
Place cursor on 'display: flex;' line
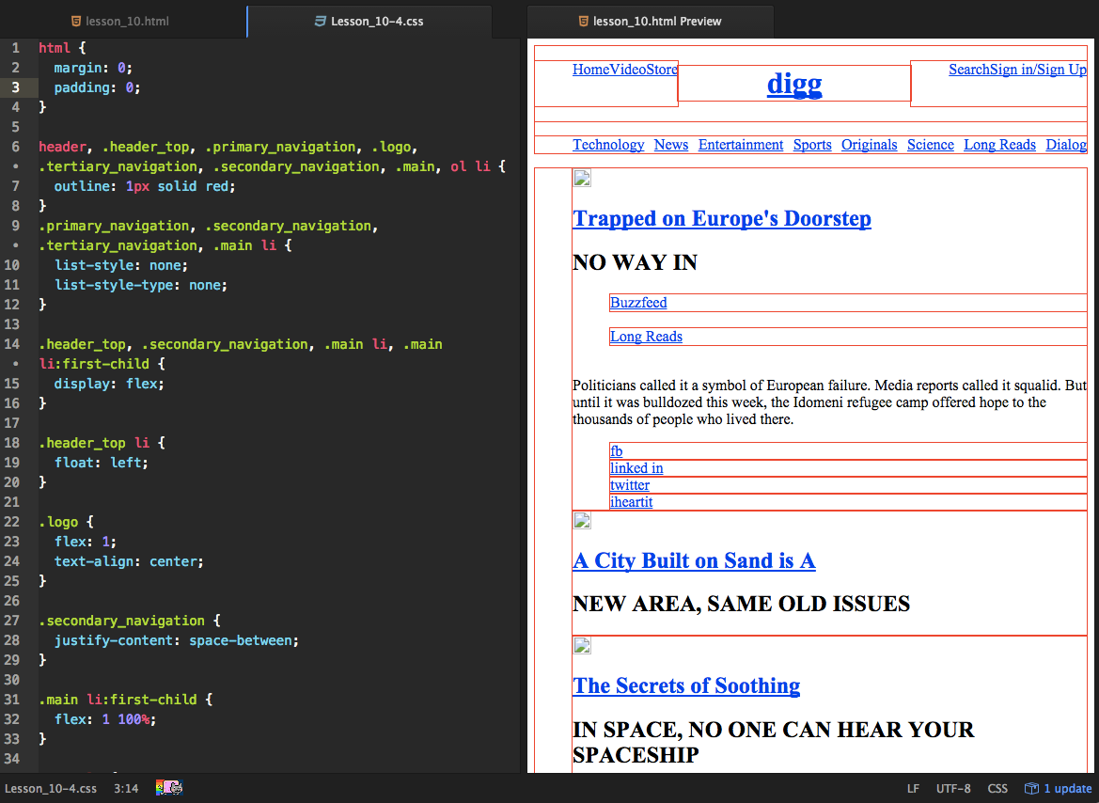point(109,384)
